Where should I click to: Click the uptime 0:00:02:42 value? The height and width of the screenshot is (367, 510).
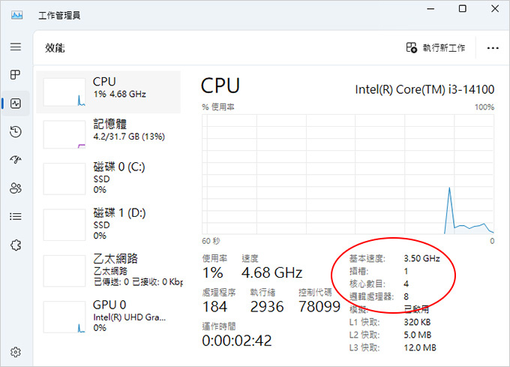[237, 341]
